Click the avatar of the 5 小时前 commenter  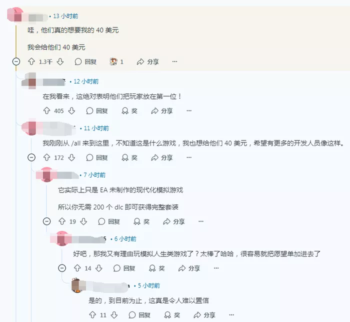[x=77, y=285]
